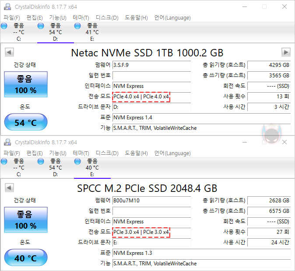
Task: Click power on count 13 회 value
Action: click(269, 97)
